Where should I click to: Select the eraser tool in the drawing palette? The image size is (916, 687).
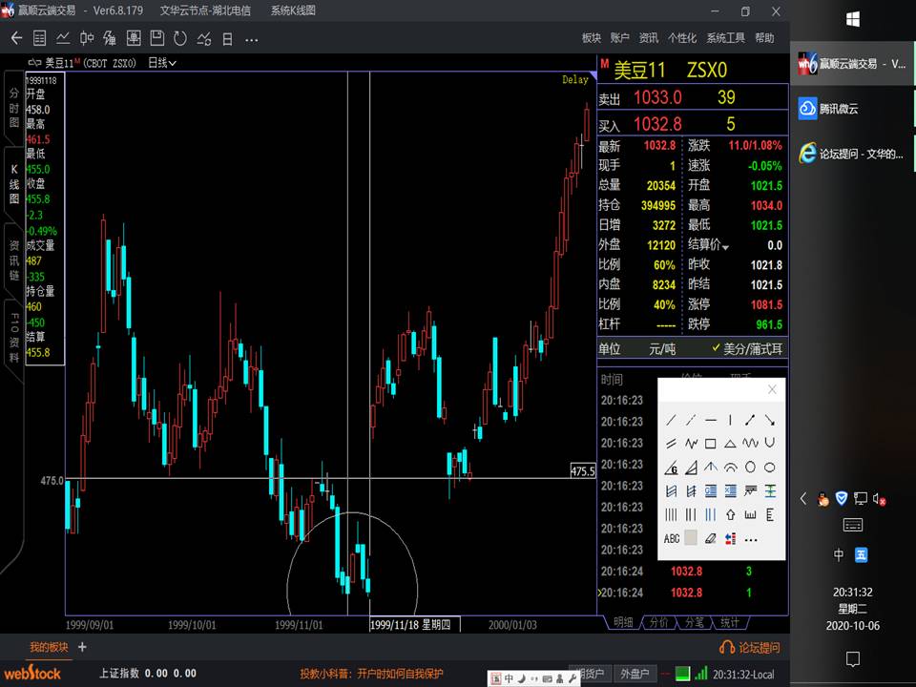click(x=710, y=539)
